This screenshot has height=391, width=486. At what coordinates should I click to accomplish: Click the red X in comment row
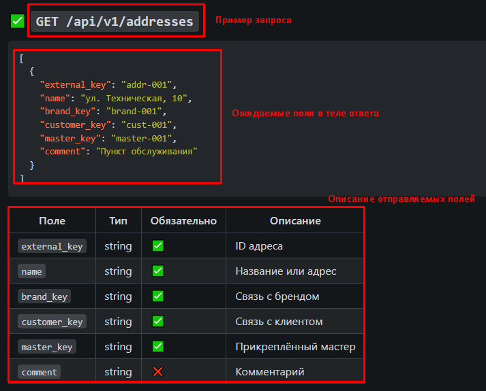(x=157, y=372)
